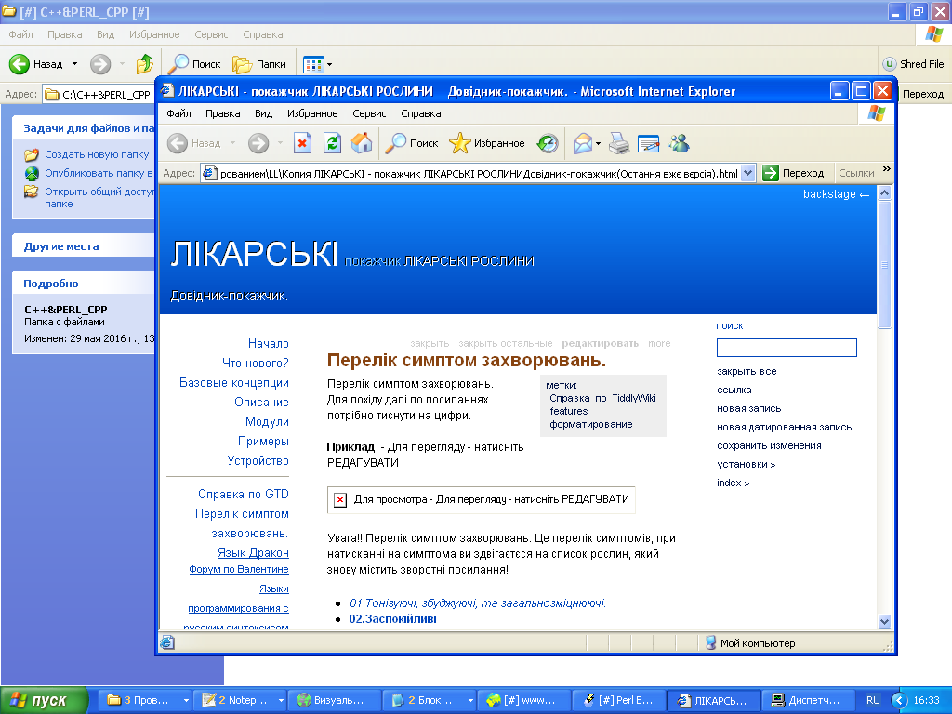The height and width of the screenshot is (714, 952).
Task: Open the History panel icon in toolbar
Action: [549, 143]
